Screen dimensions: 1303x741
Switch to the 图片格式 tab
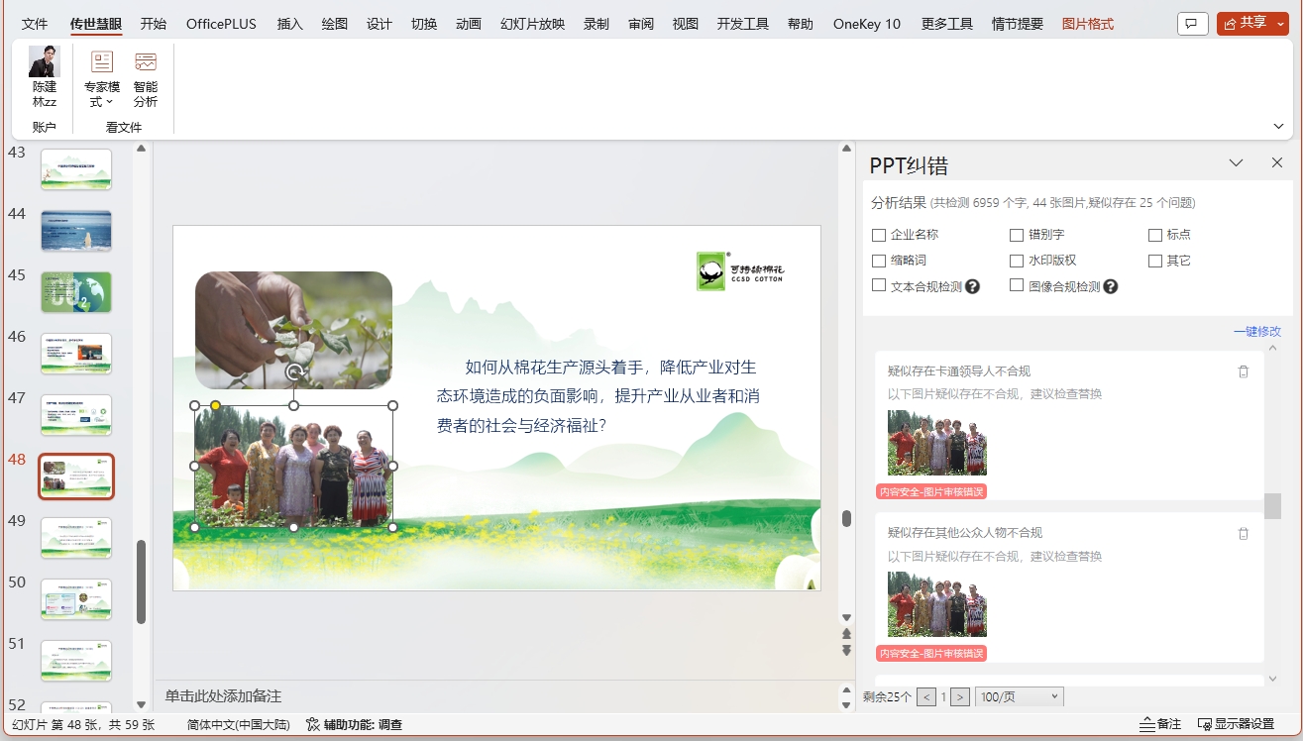coord(1088,24)
